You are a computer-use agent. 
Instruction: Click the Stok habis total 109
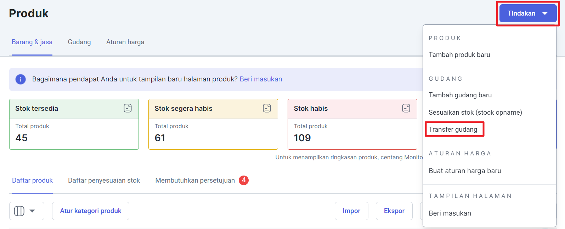(x=302, y=138)
